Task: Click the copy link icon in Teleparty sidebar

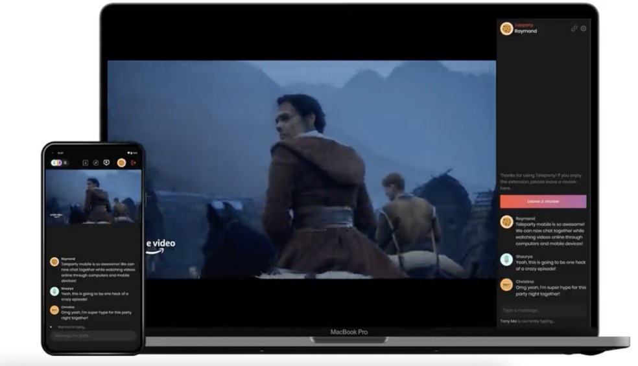Action: (x=574, y=29)
